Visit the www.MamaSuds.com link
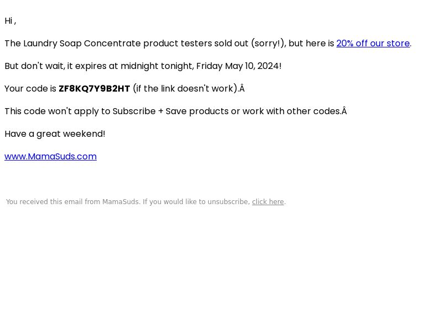 tap(50, 157)
